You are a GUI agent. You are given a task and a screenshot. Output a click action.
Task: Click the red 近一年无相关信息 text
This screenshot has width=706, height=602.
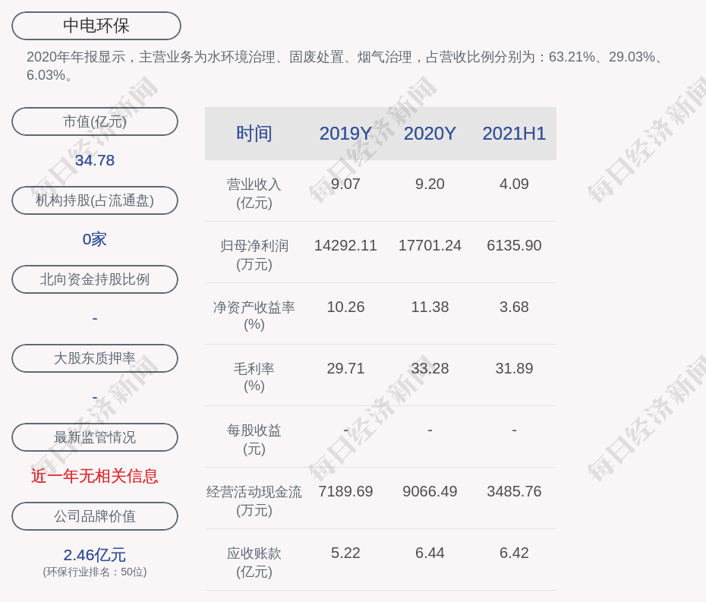coord(95,476)
